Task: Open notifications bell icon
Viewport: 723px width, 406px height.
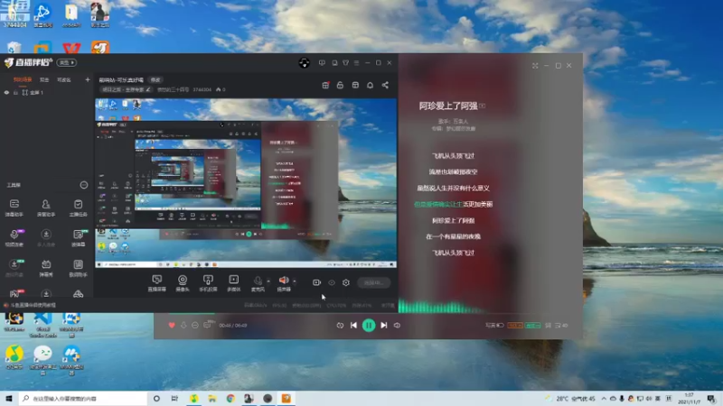Action: [370, 85]
